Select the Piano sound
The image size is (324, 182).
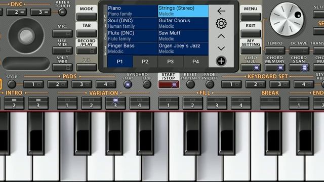[133, 11]
